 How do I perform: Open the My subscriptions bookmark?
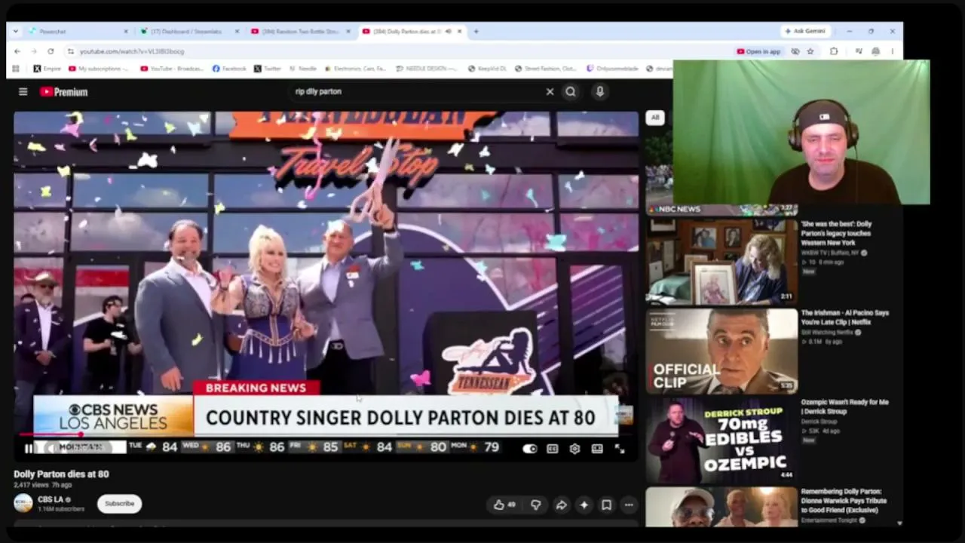[x=99, y=69]
